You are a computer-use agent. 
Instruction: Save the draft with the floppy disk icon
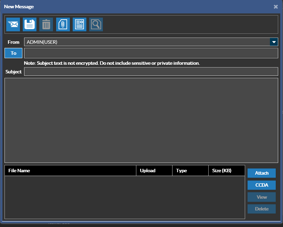tap(30, 24)
